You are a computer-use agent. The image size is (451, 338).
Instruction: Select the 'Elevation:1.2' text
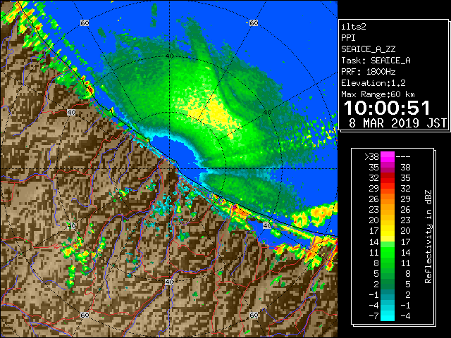(373, 83)
